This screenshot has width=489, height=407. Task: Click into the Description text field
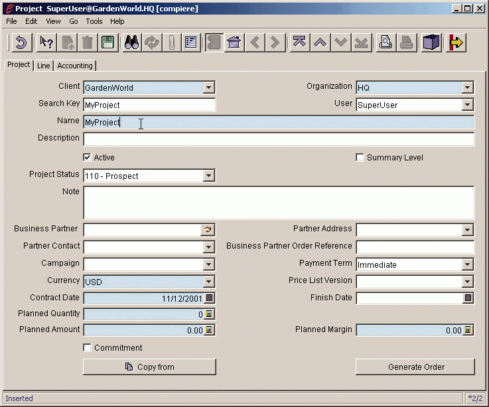[x=279, y=139]
